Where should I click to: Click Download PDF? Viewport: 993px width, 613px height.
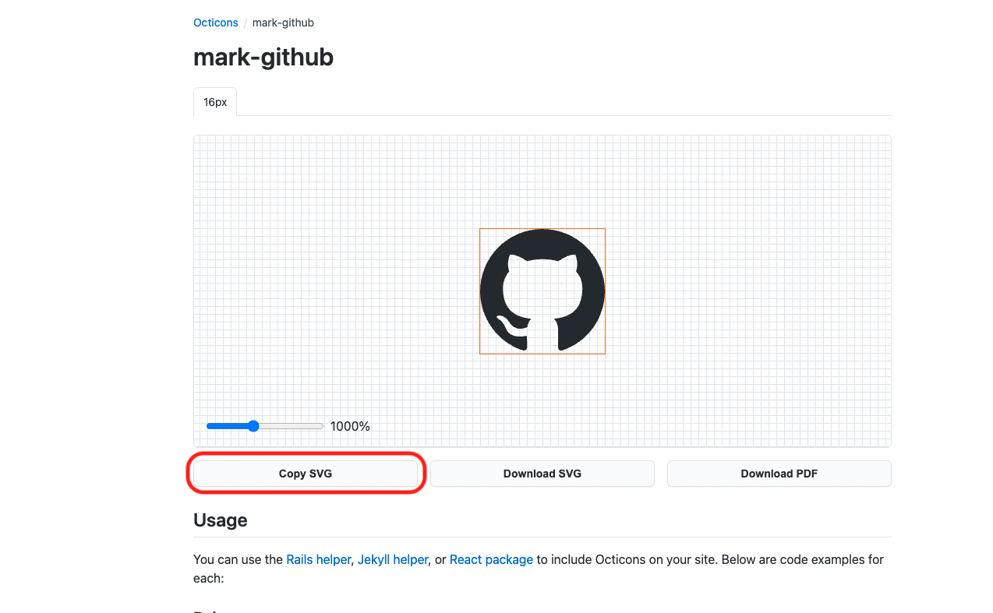779,473
